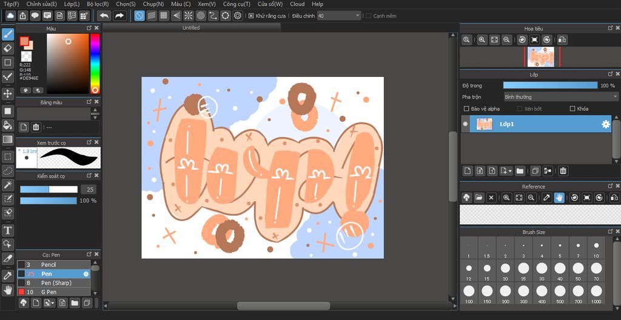
Task: Click the Undo arrow
Action: 104,16
